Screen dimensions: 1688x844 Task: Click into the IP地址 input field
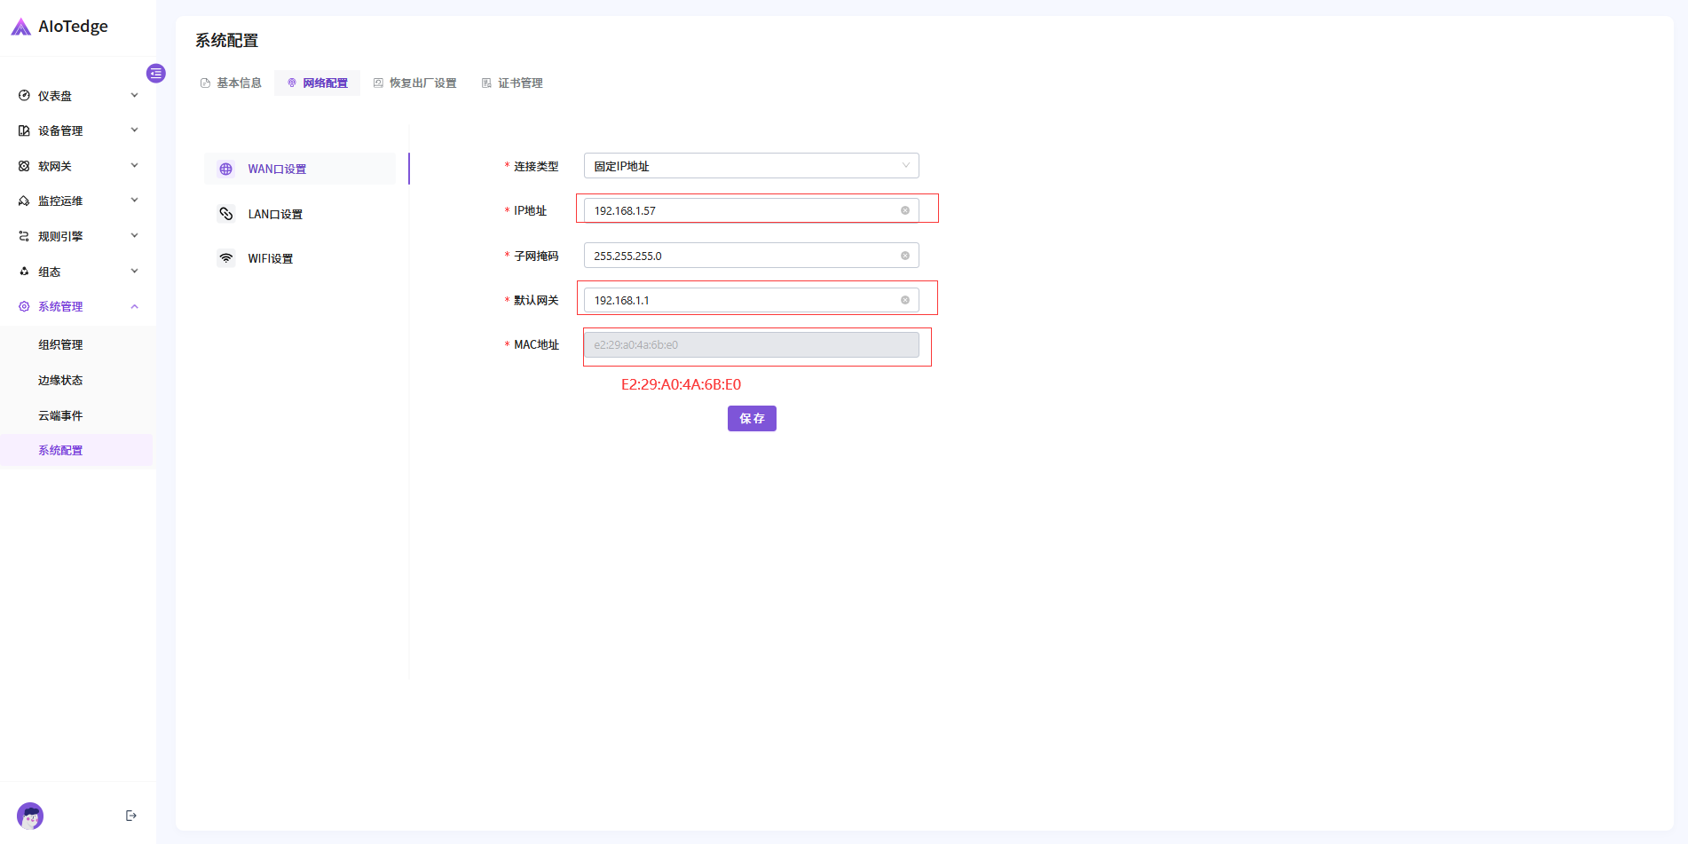[x=741, y=210]
